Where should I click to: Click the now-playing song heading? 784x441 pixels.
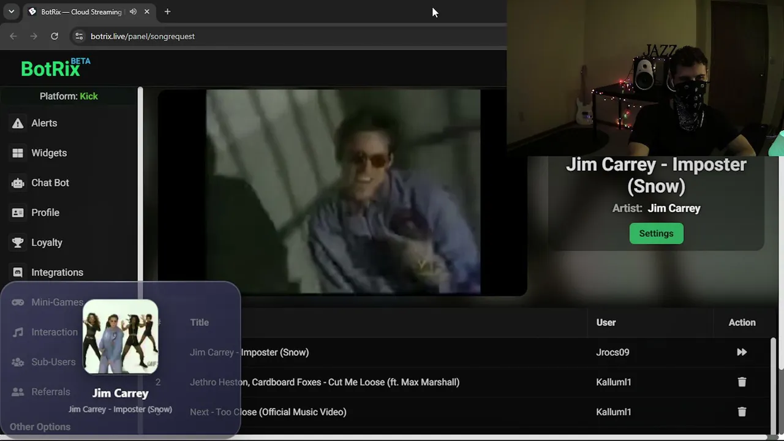[x=656, y=175]
